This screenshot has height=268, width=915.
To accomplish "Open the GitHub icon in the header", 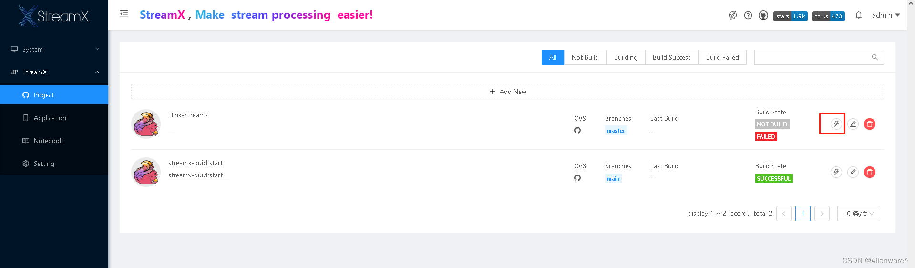I will tap(763, 15).
